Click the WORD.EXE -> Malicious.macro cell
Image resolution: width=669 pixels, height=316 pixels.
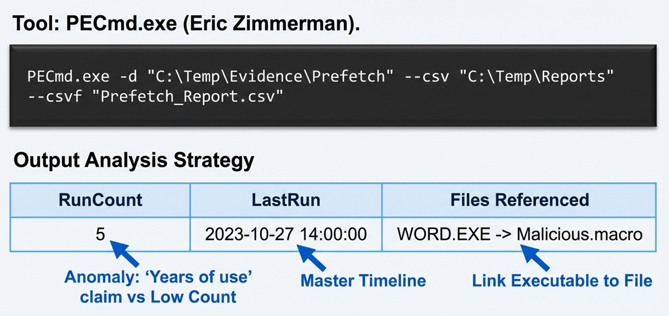tap(519, 233)
